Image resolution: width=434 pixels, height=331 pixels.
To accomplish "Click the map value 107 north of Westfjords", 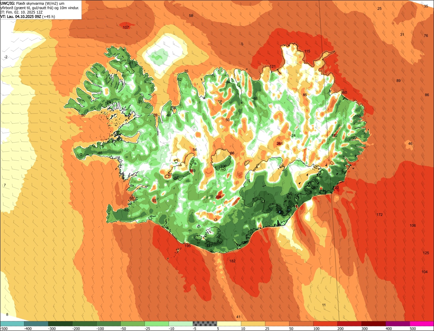I will pos(126,27).
